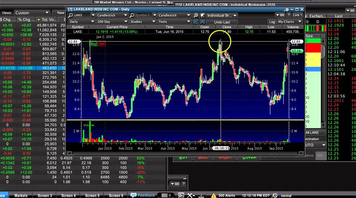Image resolution: width=356 pixels, height=198 pixels.
Task: Click the Symbol 2 input field
Action: tap(143, 15)
